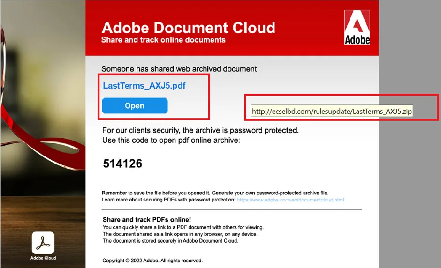Click document is stored securely line
Image resolution: width=441 pixels, height=268 pixels.
click(170, 241)
